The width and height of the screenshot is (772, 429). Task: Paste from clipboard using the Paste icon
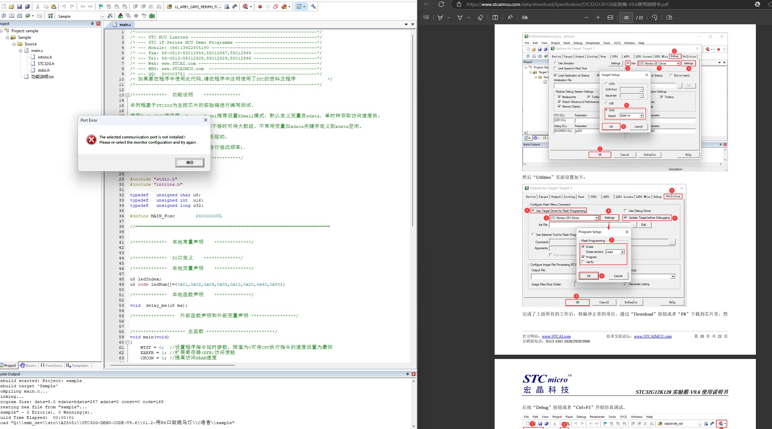(54, 7)
